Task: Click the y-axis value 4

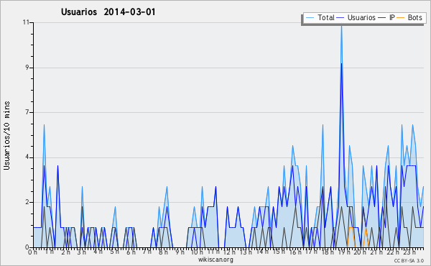Action: click(x=27, y=157)
